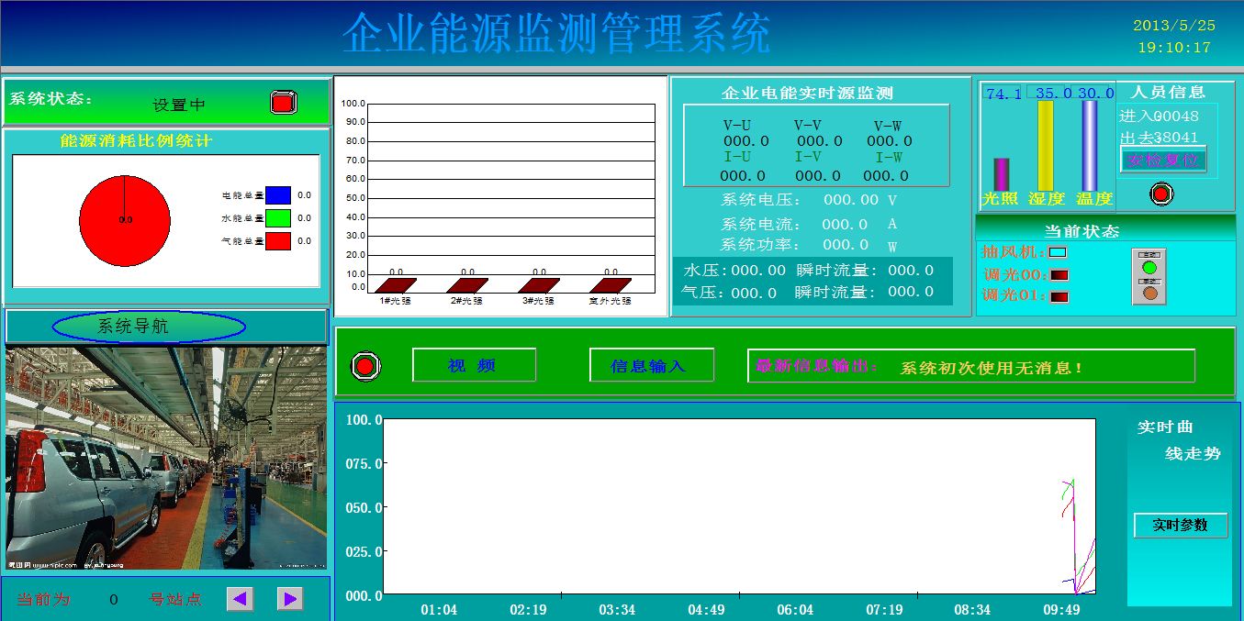Switch to automatic mode with green button
The height and width of the screenshot is (621, 1244).
point(1149,268)
